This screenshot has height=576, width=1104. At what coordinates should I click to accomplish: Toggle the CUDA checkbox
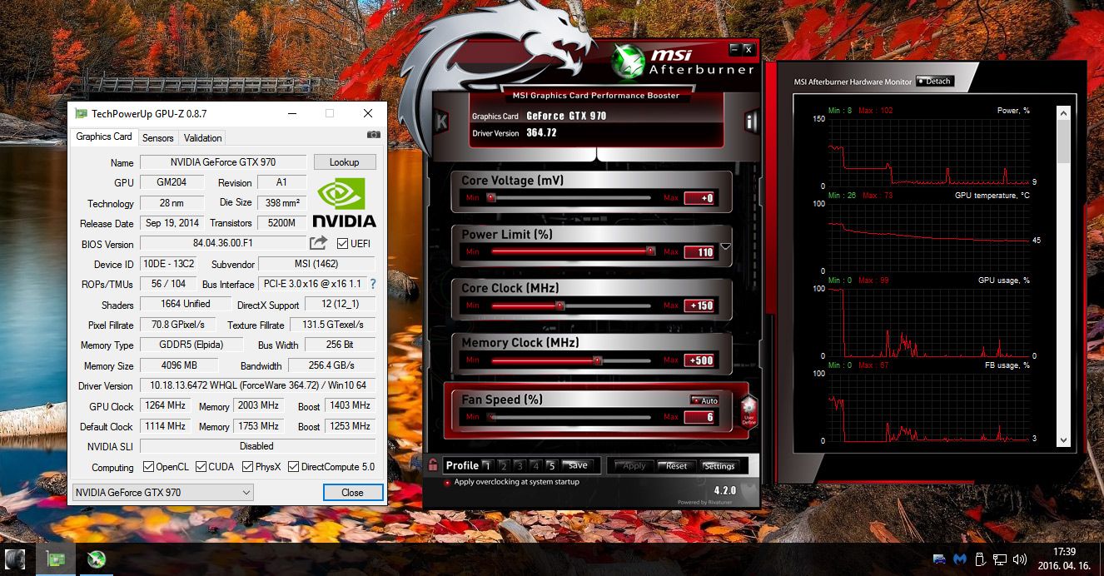pos(201,467)
